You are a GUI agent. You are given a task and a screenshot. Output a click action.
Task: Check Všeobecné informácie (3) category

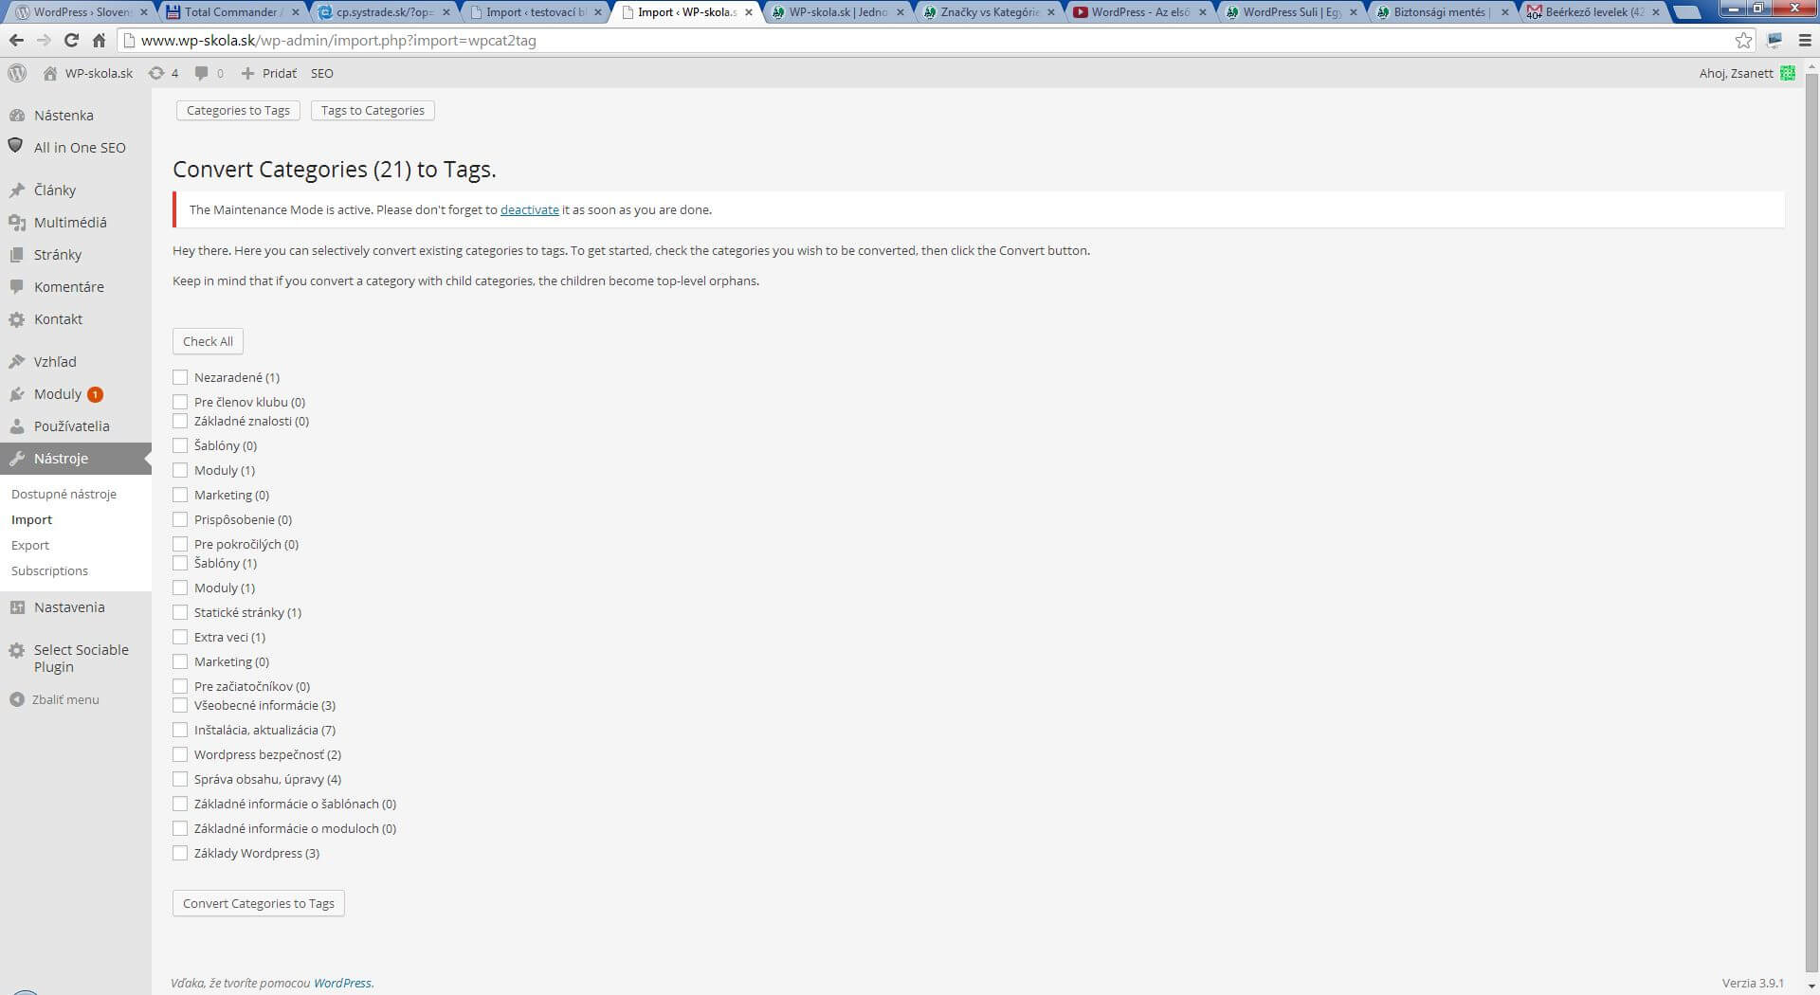180,705
